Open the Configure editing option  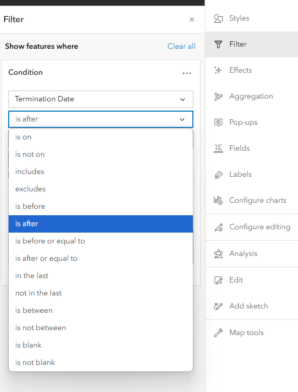(x=251, y=227)
